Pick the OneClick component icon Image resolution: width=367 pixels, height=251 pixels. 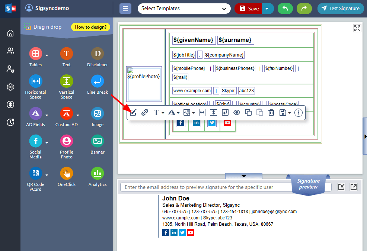[66, 173]
